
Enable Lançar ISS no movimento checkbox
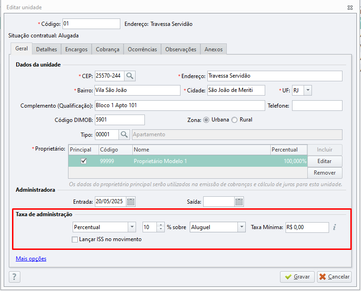point(75,240)
